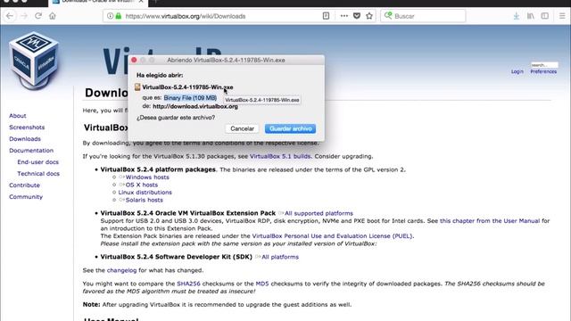Click highlighted text Binary File (109 MB)
The height and width of the screenshot is (321, 571).
coord(190,98)
